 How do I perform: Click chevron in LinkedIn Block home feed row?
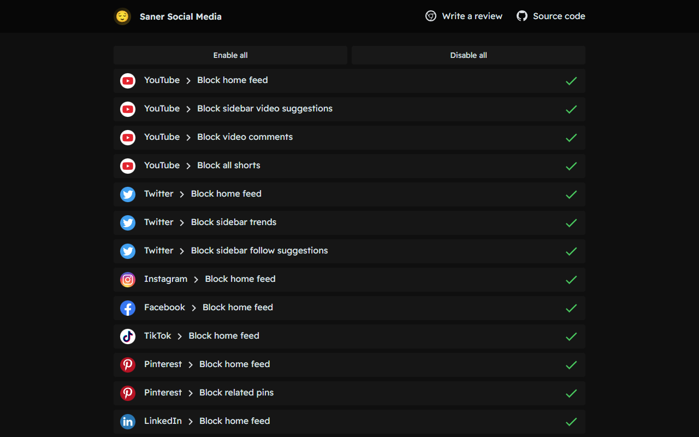coord(191,422)
